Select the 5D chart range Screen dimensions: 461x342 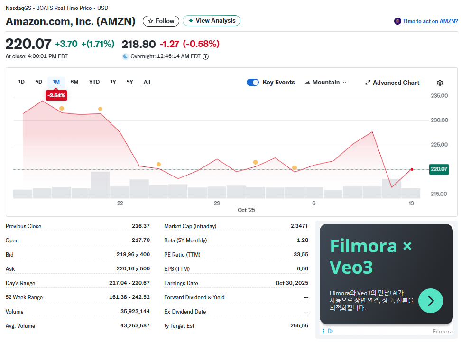pos(39,82)
